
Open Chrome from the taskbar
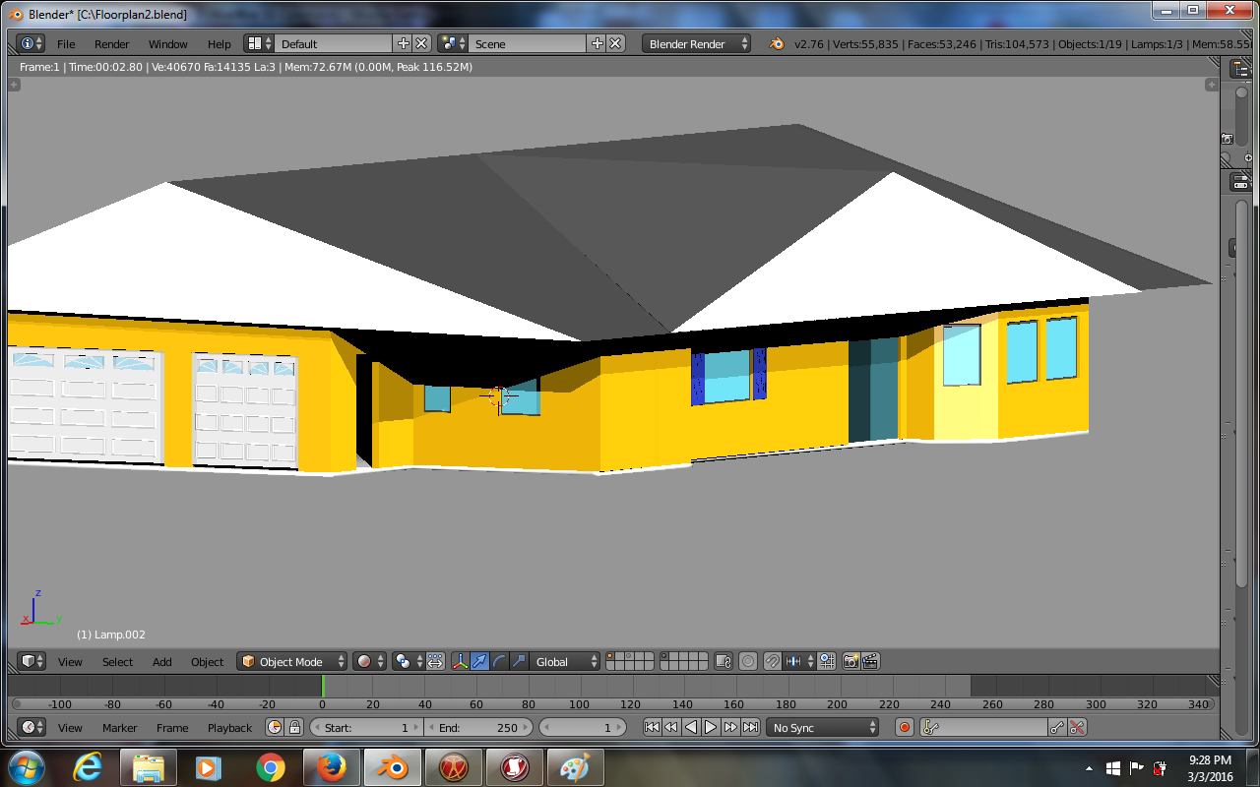tap(271, 767)
